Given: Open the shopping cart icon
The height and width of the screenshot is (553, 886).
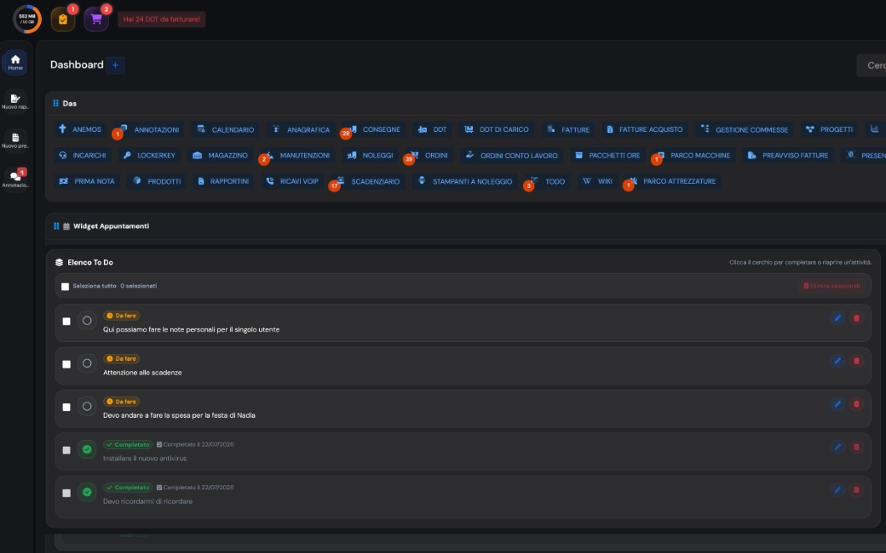Looking at the screenshot, I should coord(96,20).
